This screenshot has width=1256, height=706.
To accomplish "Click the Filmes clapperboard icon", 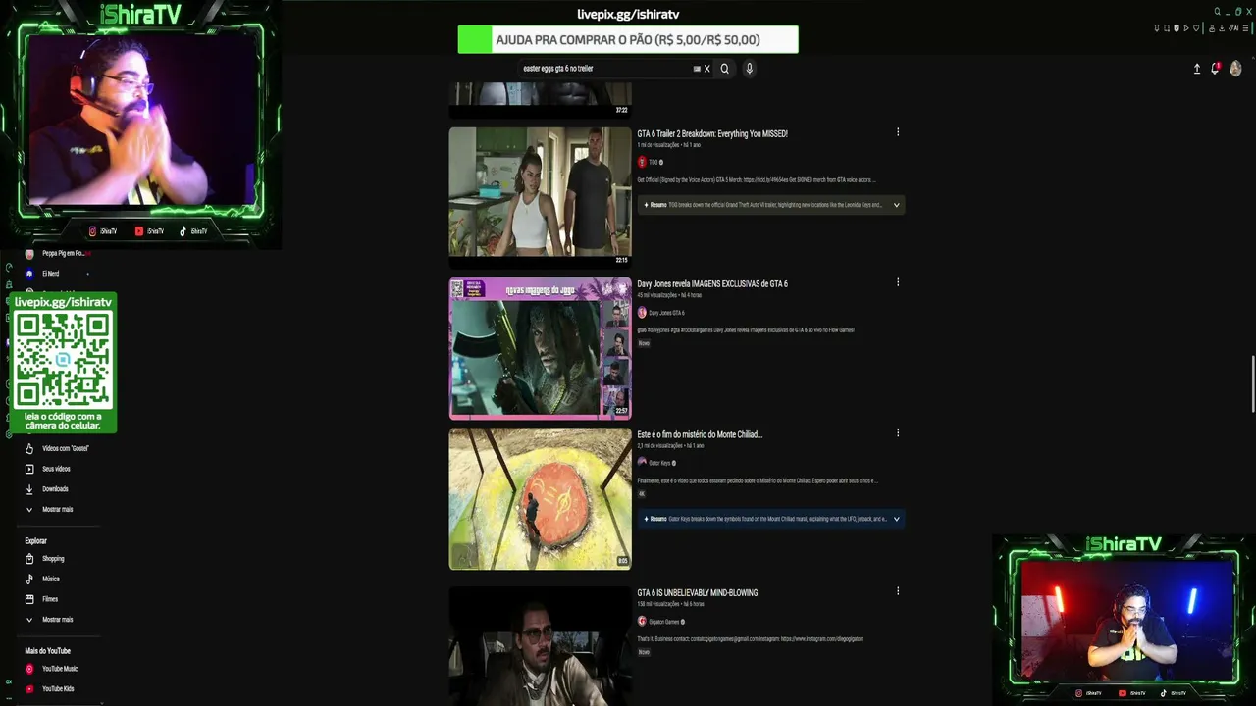I will (x=29, y=599).
